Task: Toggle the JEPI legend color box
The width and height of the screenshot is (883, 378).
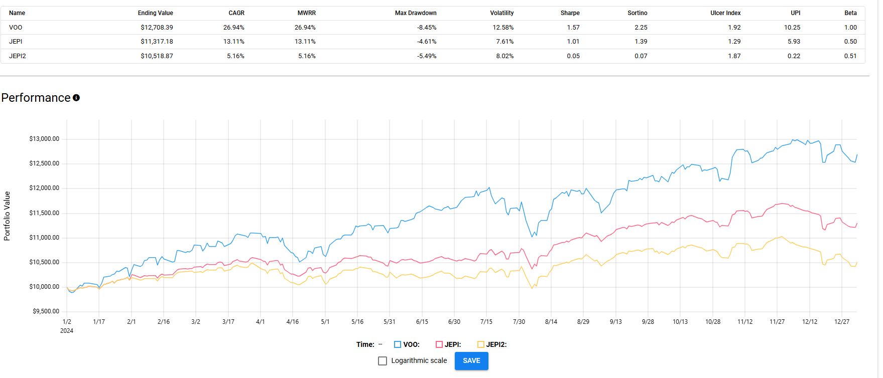Action: [439, 344]
